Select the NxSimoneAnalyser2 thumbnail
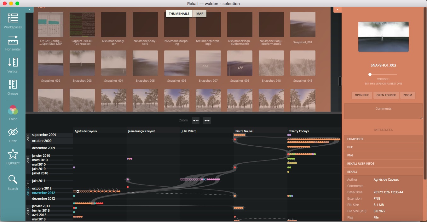Screen dimensions: 427x222 pyautogui.click(x=145, y=25)
